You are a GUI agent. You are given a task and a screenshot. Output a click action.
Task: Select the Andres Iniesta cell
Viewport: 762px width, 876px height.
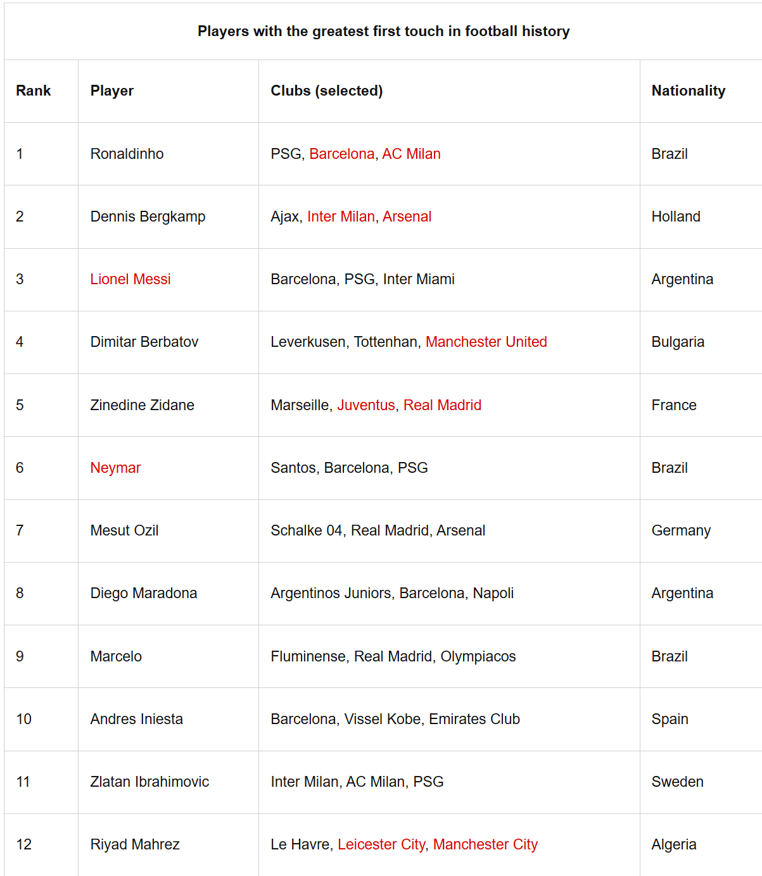(168, 719)
